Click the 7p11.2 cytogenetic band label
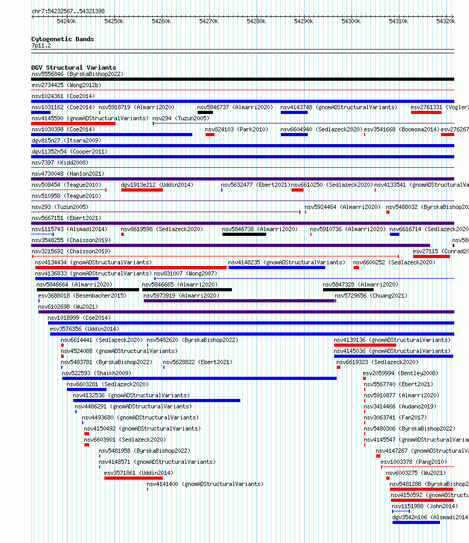Viewport: 469px width, 543px height. pos(41,46)
